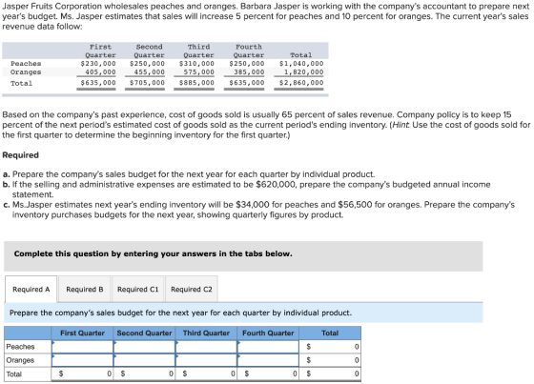Switch to the Required A tab
Image resolution: width=534 pixels, height=384 pixels.
(x=31, y=289)
